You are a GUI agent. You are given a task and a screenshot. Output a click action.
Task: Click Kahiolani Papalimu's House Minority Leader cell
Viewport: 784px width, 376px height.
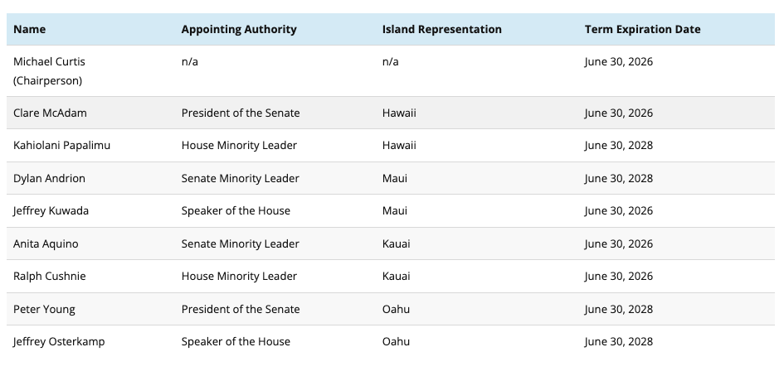click(239, 145)
